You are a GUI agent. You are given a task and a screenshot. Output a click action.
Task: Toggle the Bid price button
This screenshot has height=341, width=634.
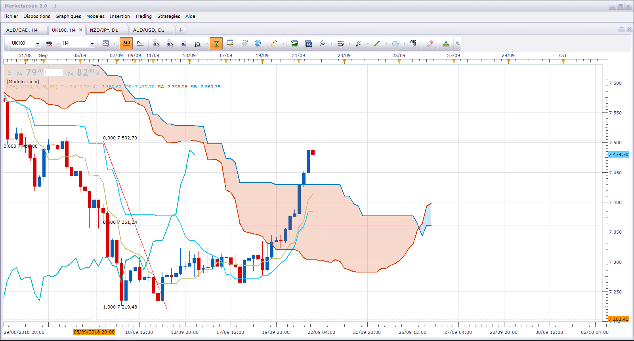click(x=126, y=43)
